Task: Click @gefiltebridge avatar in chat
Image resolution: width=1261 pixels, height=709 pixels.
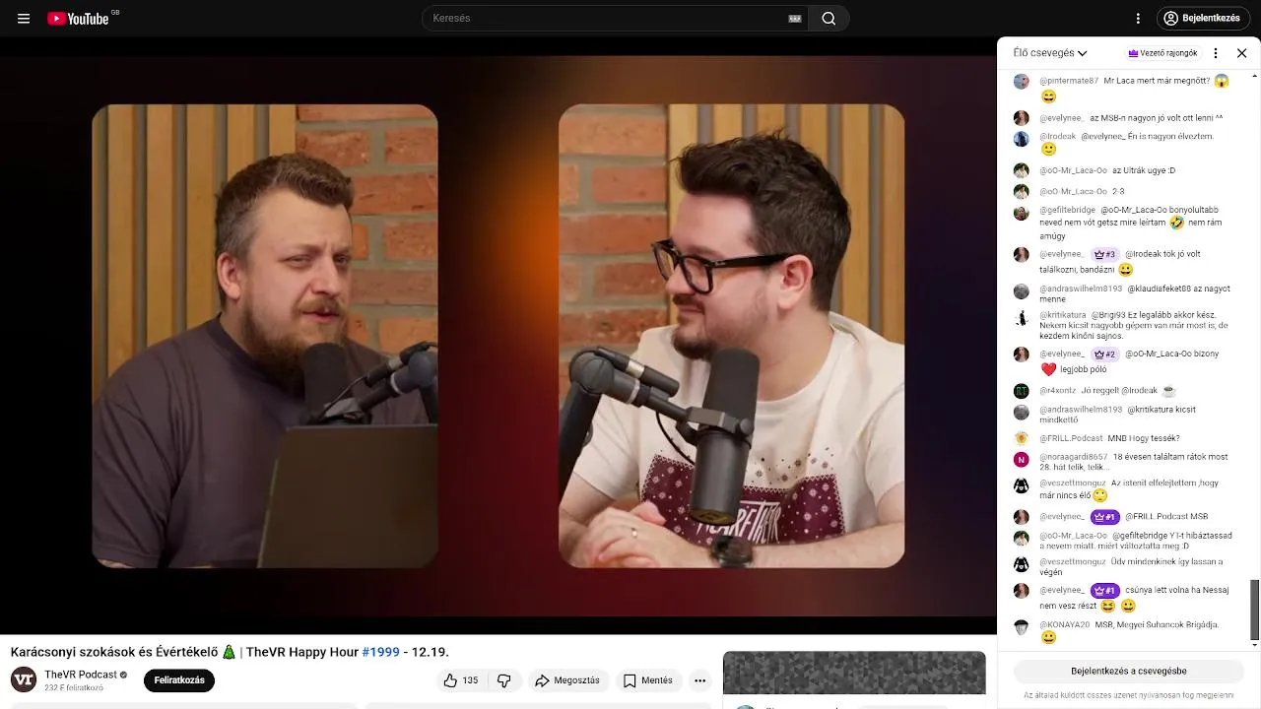Action: 1022,212
